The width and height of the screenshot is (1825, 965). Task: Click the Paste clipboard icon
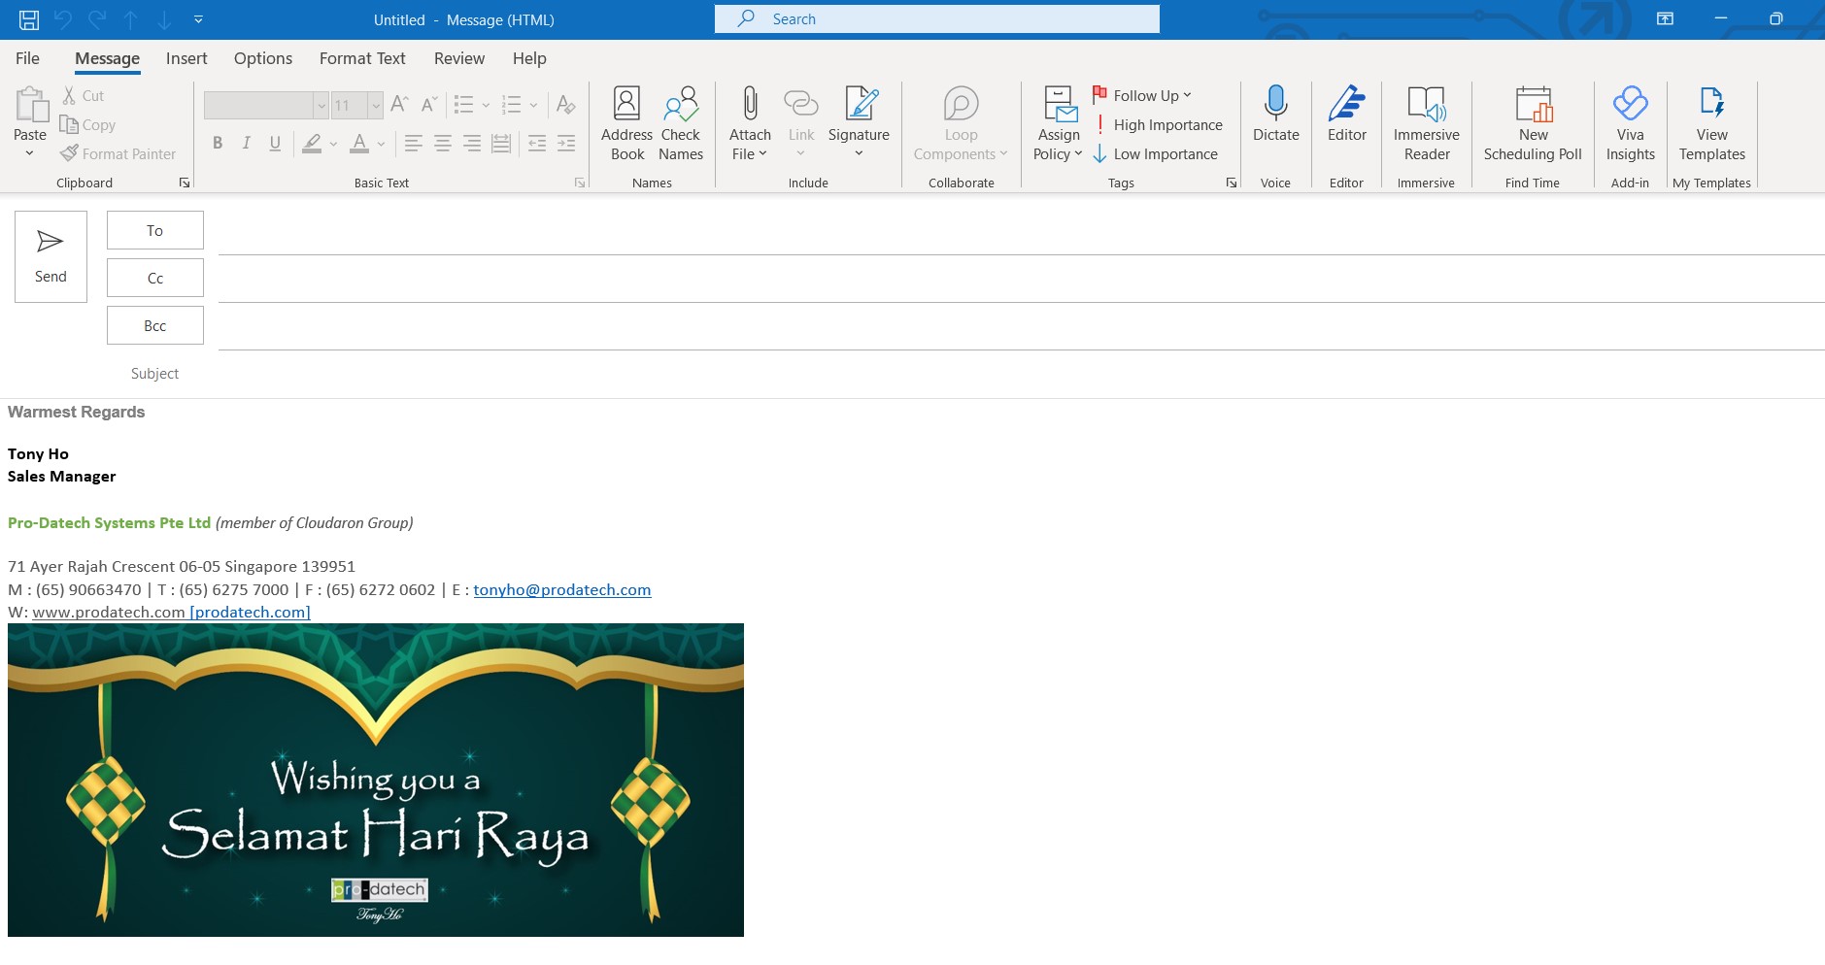coord(30,105)
